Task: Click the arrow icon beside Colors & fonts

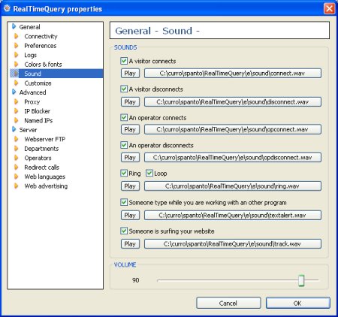Action: pyautogui.click(x=17, y=65)
